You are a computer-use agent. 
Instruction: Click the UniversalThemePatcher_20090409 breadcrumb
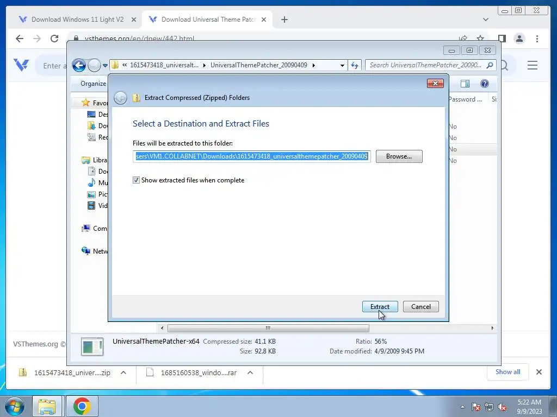[x=258, y=65]
